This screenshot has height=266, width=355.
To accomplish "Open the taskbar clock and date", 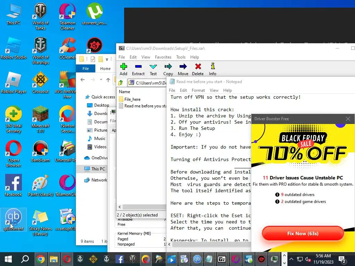I will pos(323,259).
